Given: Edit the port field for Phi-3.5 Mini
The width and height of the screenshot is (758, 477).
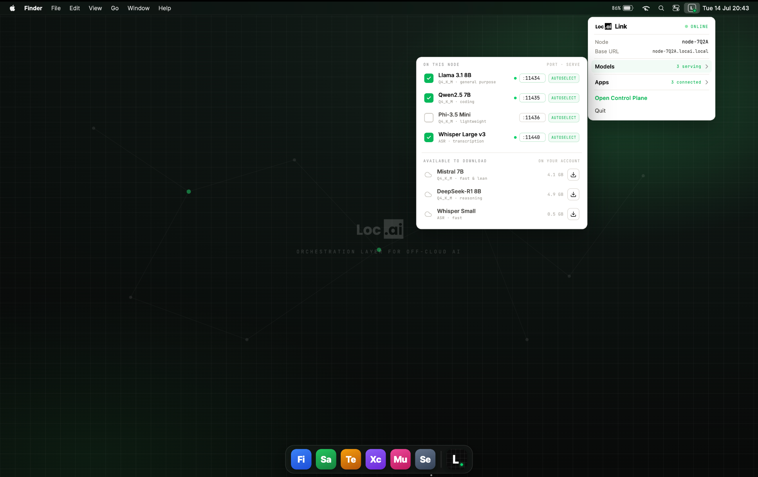Looking at the screenshot, I should coord(532,118).
